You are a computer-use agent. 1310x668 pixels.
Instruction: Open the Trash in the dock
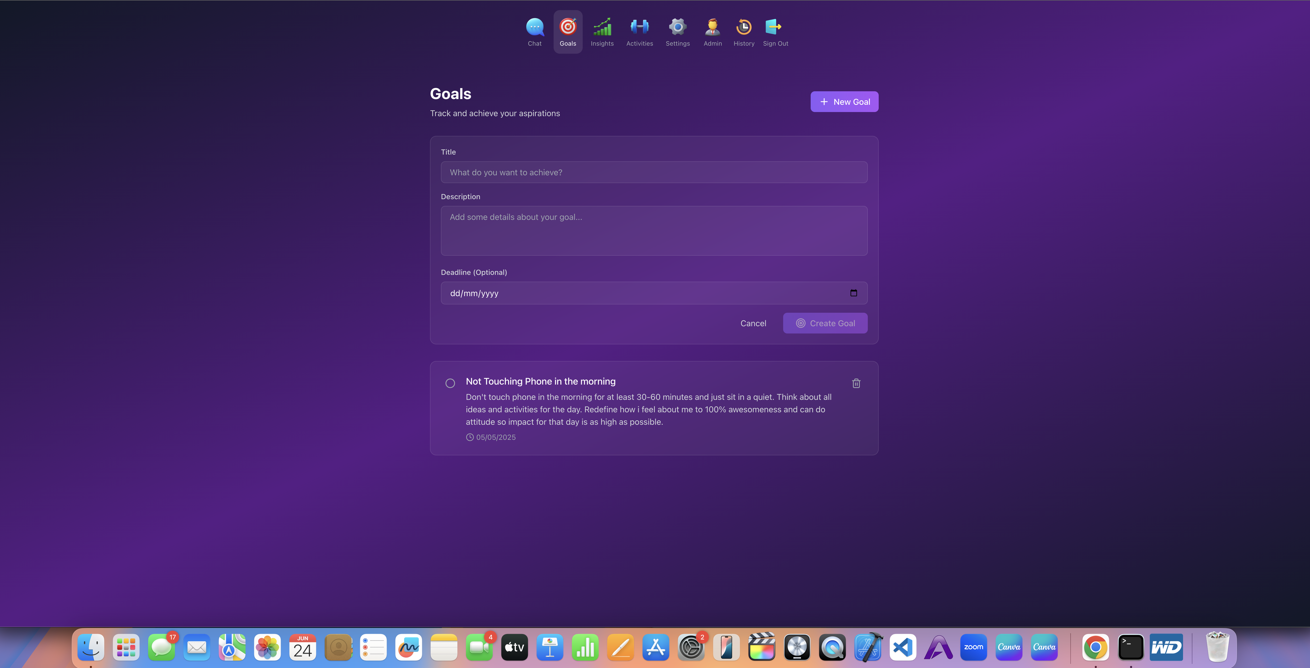point(1218,647)
